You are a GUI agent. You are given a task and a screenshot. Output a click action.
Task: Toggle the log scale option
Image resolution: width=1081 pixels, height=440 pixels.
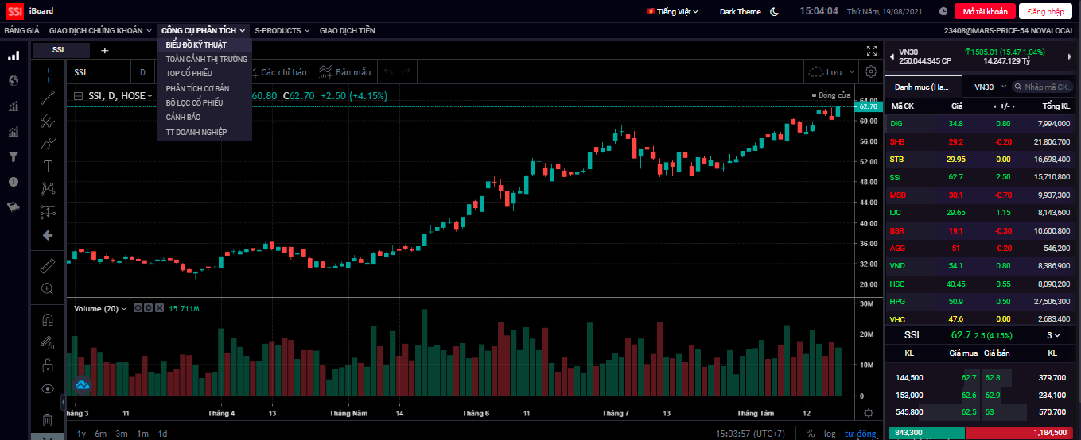pyautogui.click(x=830, y=434)
